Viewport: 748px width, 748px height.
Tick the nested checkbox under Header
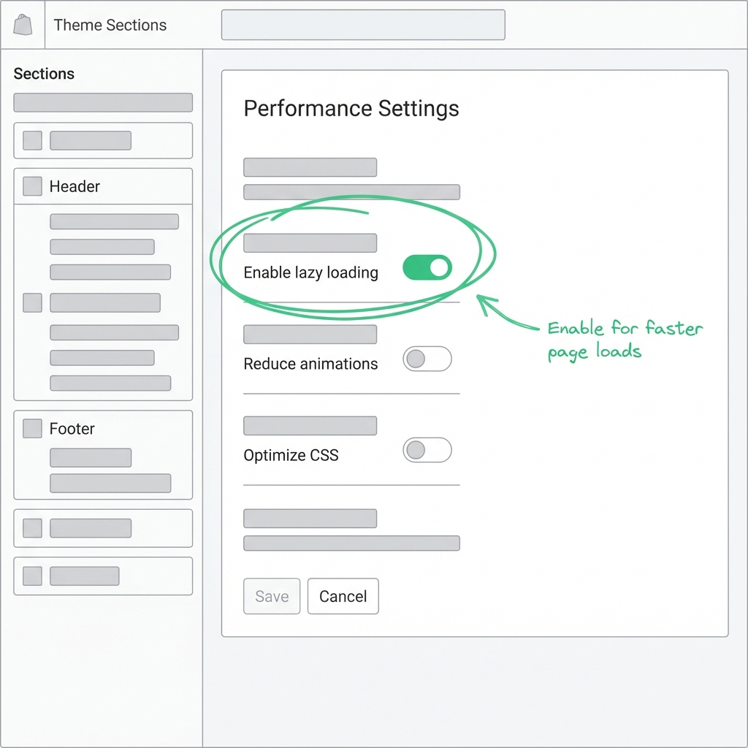pos(31,302)
